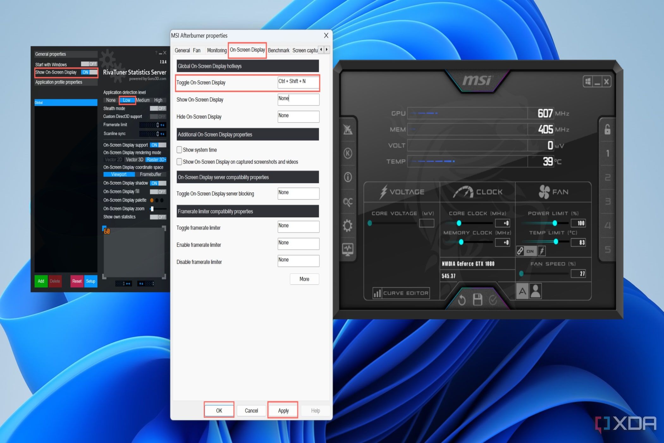Image resolution: width=664 pixels, height=443 pixels.
Task: Click the user-defined fan profile icon
Action: click(x=535, y=291)
